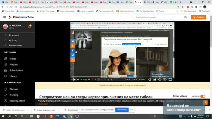Open Playlists in the sidebar
This screenshot has width=212, height=119.
pyautogui.click(x=14, y=64)
